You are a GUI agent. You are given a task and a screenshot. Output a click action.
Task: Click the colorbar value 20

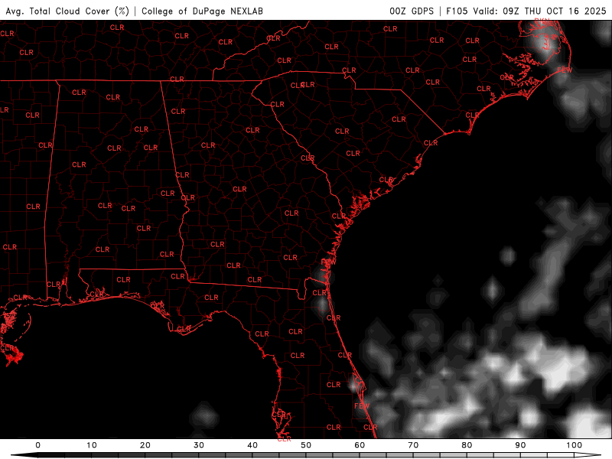tap(145, 445)
